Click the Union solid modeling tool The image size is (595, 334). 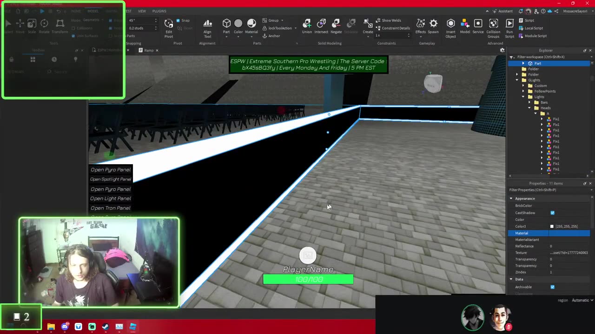pos(307,26)
